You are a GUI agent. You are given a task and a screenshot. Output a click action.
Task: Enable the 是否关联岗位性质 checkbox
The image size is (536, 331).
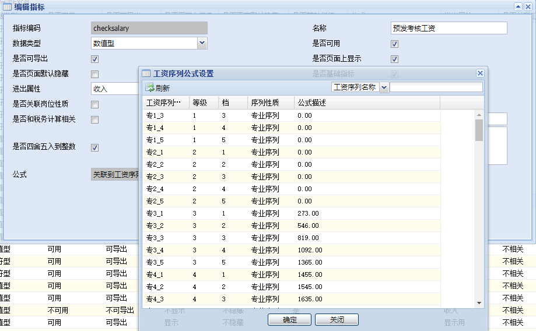pos(94,104)
